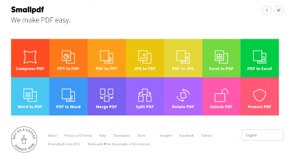Open the Split PDF icon
This screenshot has width=291, height=155.
tap(145, 95)
